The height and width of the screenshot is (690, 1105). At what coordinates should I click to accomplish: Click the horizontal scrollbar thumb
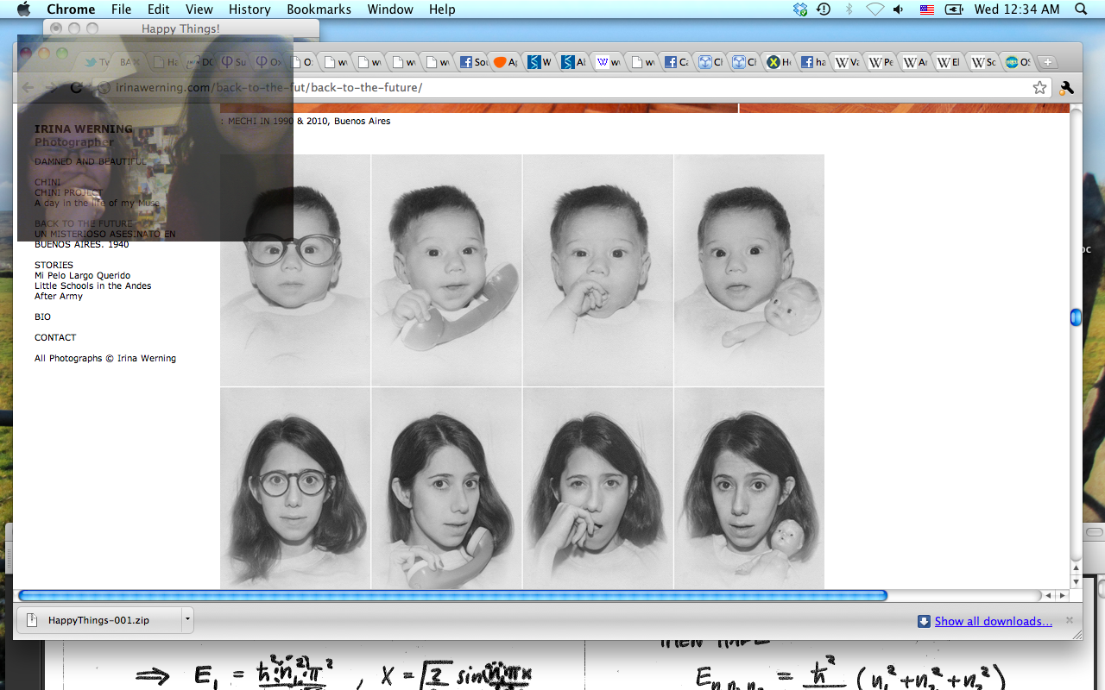(x=452, y=595)
